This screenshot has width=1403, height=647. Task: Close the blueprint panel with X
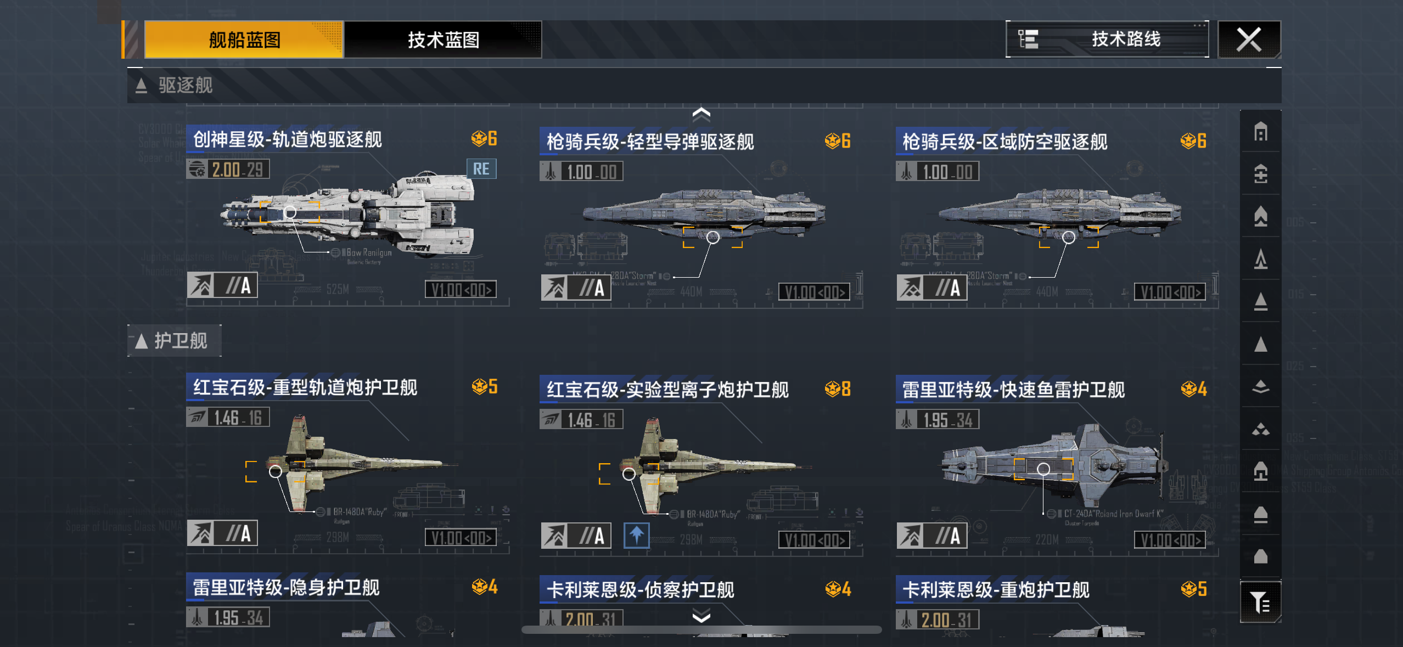point(1249,40)
